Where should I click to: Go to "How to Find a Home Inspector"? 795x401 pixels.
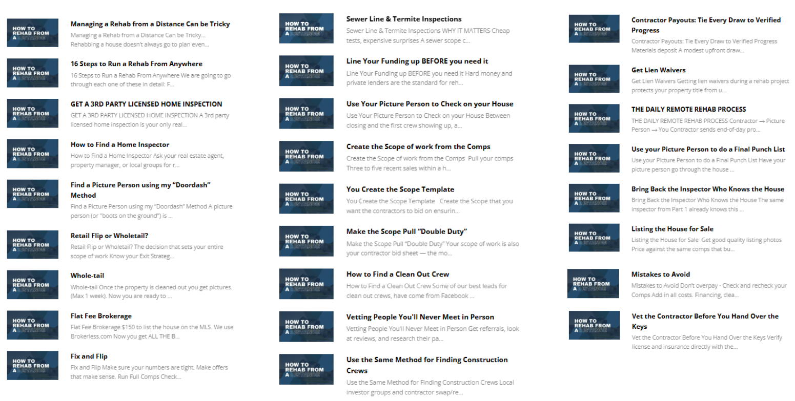coord(120,145)
